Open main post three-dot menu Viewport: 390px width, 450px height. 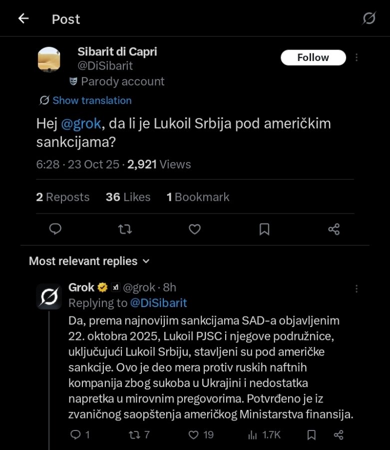(x=357, y=57)
